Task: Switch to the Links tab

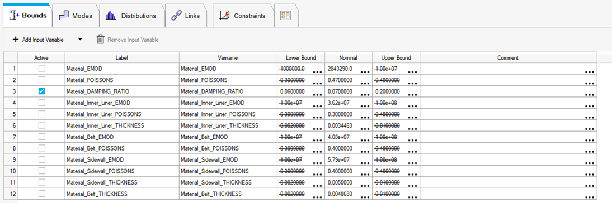Action: 185,16
